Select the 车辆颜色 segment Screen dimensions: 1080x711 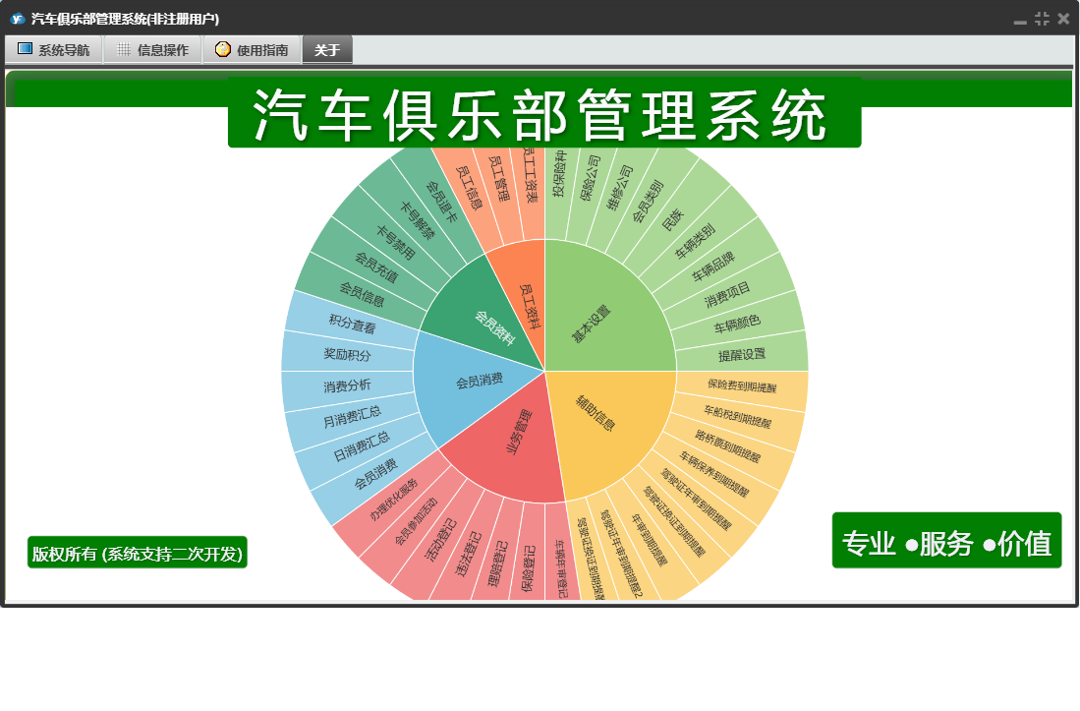tap(737, 324)
